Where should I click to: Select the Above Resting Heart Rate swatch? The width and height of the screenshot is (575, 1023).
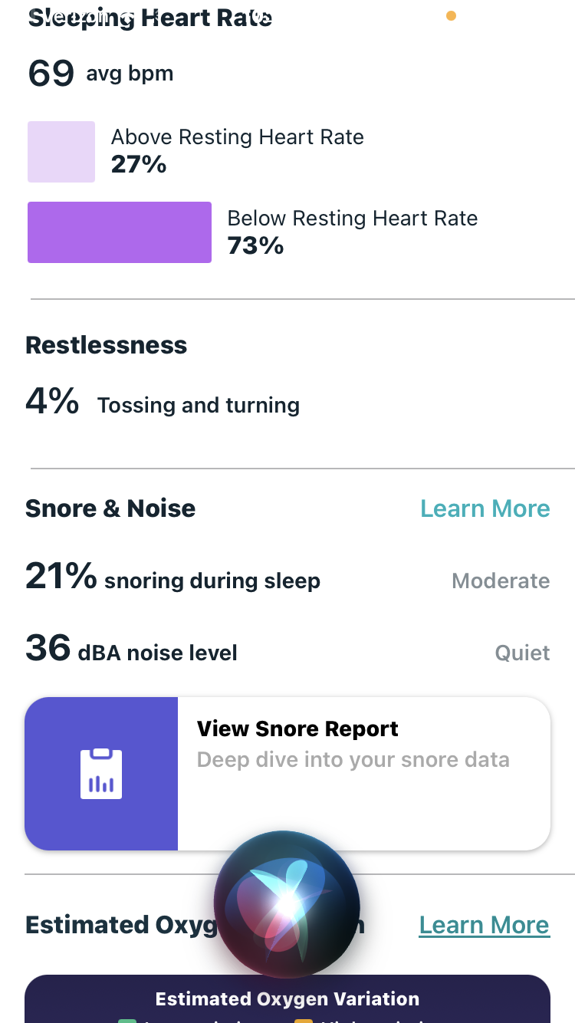(61, 152)
